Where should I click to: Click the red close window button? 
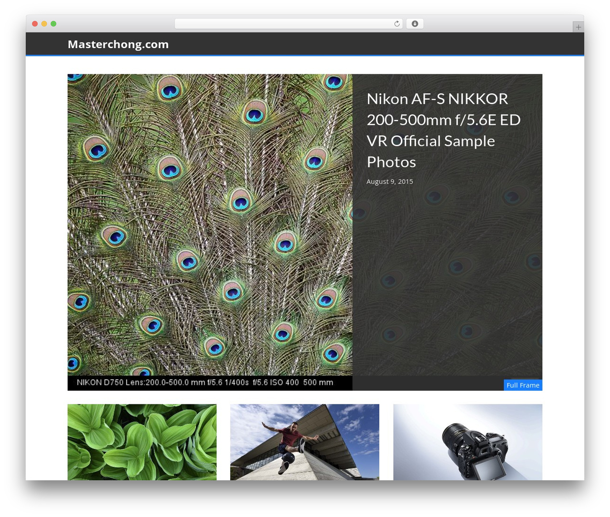35,24
